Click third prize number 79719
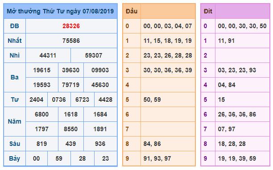Image resolution: width=273 pixels, height=170 pixels. click(70, 85)
